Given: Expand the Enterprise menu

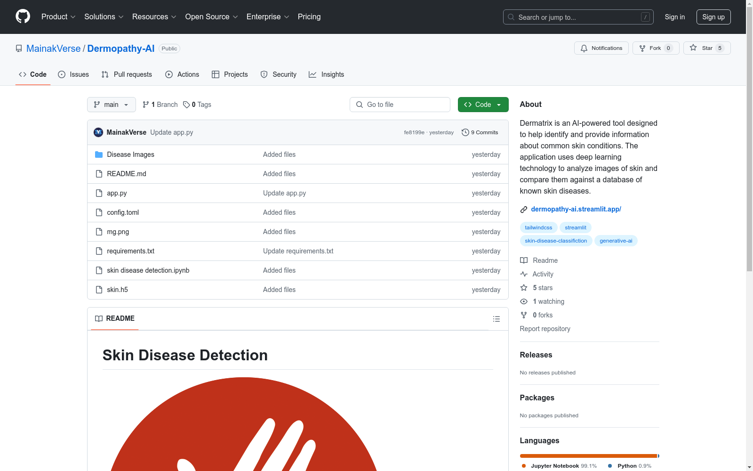Looking at the screenshot, I should pyautogui.click(x=268, y=17).
